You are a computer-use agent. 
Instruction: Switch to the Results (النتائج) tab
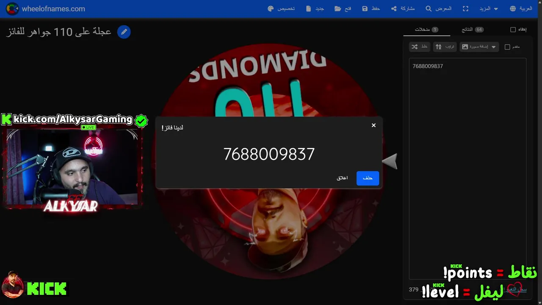click(x=472, y=29)
